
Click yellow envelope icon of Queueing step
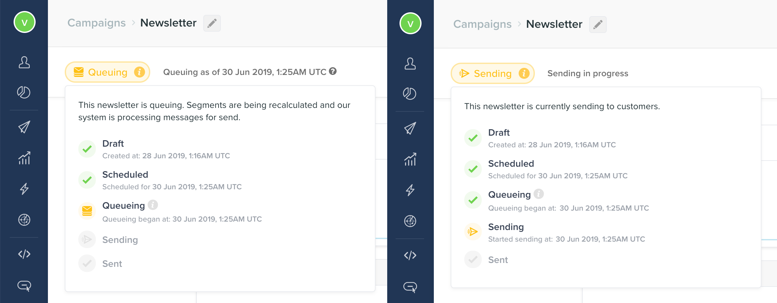(87, 211)
